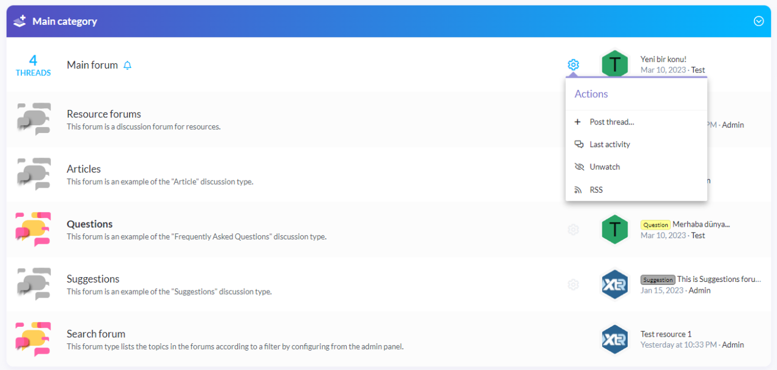
Task: Click the green T avatar in Questions row
Action: (614, 230)
